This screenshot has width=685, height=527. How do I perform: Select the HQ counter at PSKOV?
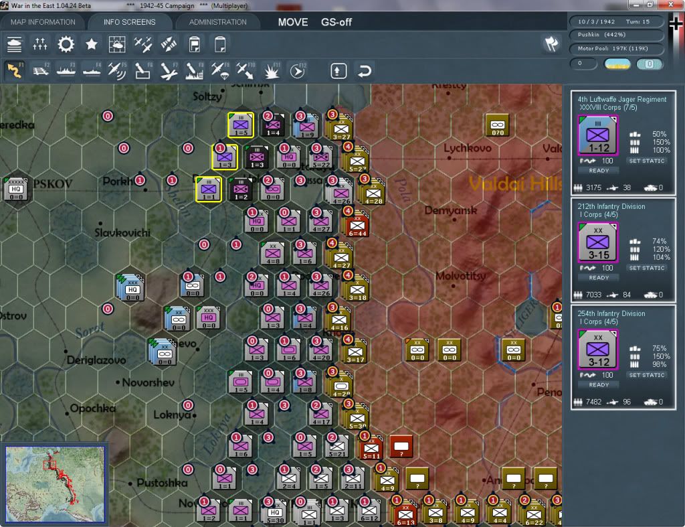pos(16,190)
